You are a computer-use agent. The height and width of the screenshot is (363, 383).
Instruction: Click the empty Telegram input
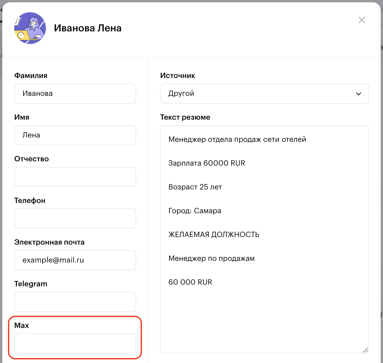point(75,302)
